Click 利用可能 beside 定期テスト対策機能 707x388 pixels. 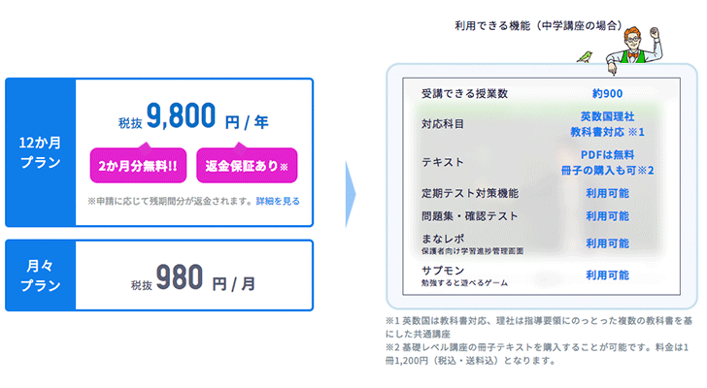607,194
